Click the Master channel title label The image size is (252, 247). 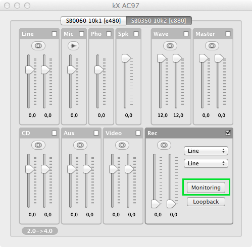(205, 34)
